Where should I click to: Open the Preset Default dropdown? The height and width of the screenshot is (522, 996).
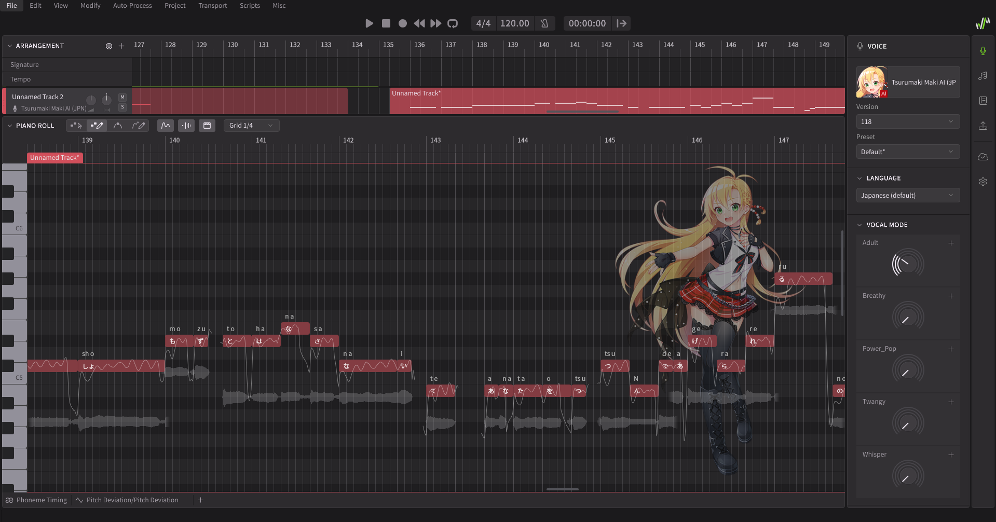tap(908, 152)
